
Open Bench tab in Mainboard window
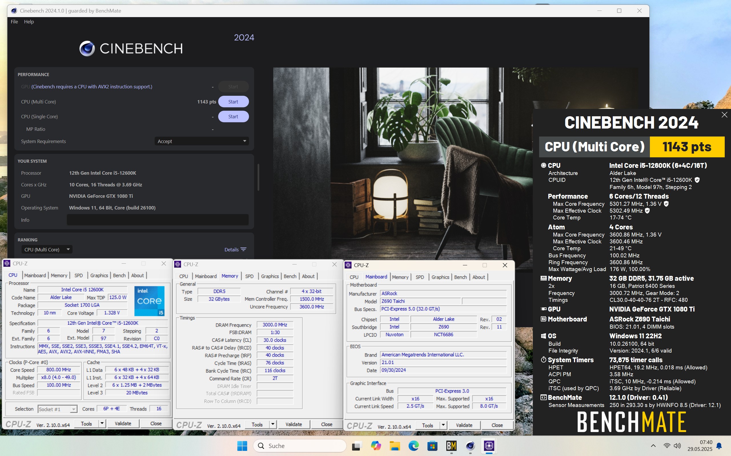(x=460, y=277)
